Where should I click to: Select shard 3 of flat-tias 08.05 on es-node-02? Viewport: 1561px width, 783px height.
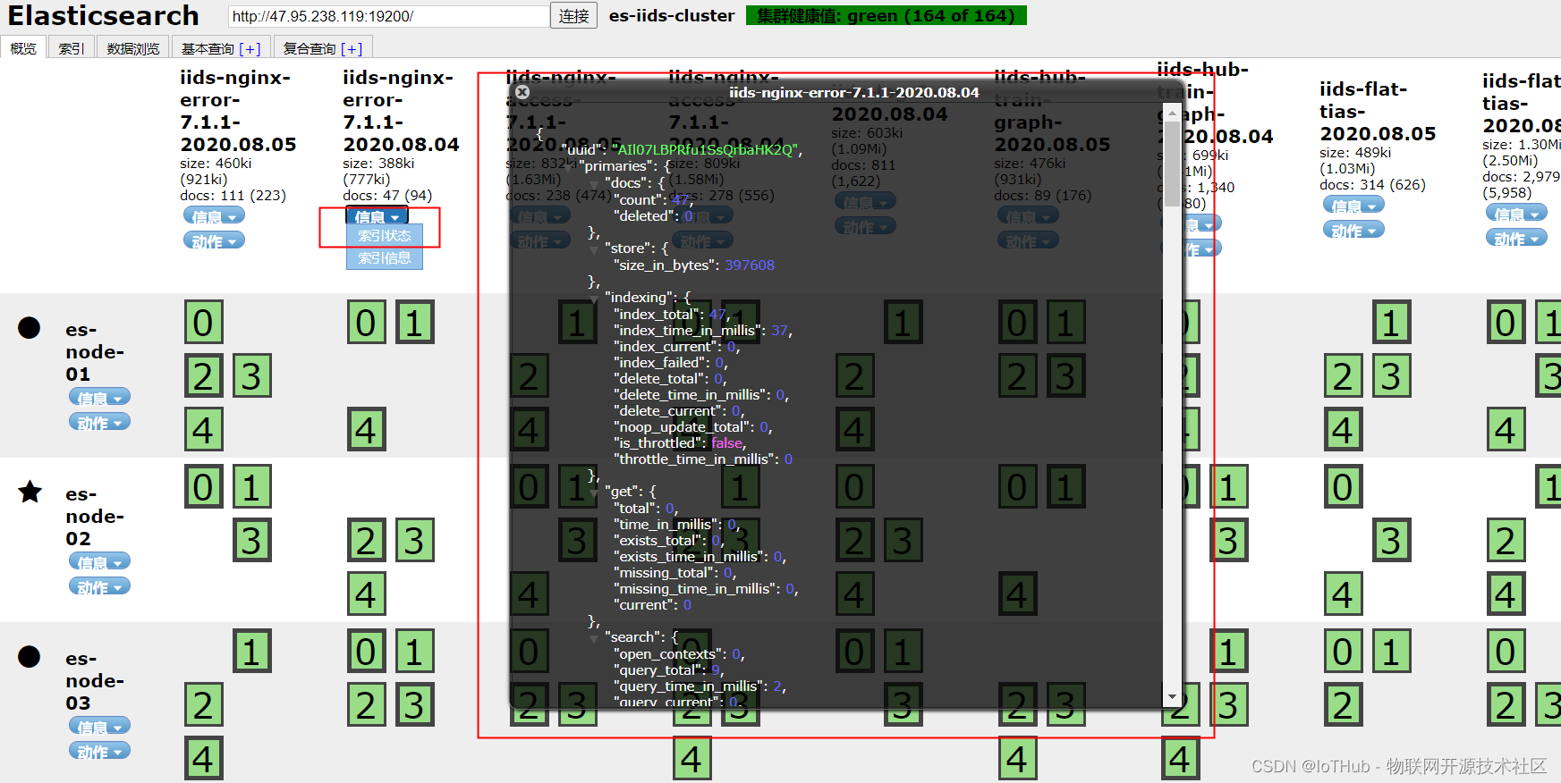[x=1391, y=541]
